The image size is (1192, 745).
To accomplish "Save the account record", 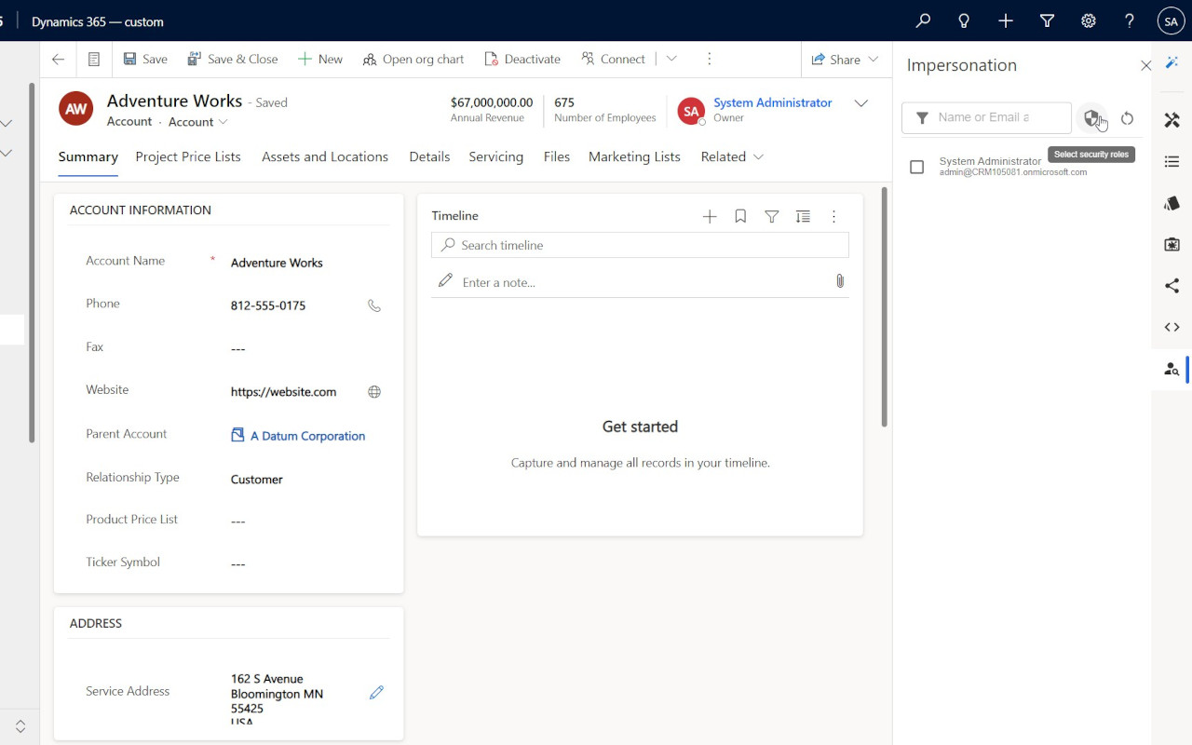I will click(x=145, y=59).
